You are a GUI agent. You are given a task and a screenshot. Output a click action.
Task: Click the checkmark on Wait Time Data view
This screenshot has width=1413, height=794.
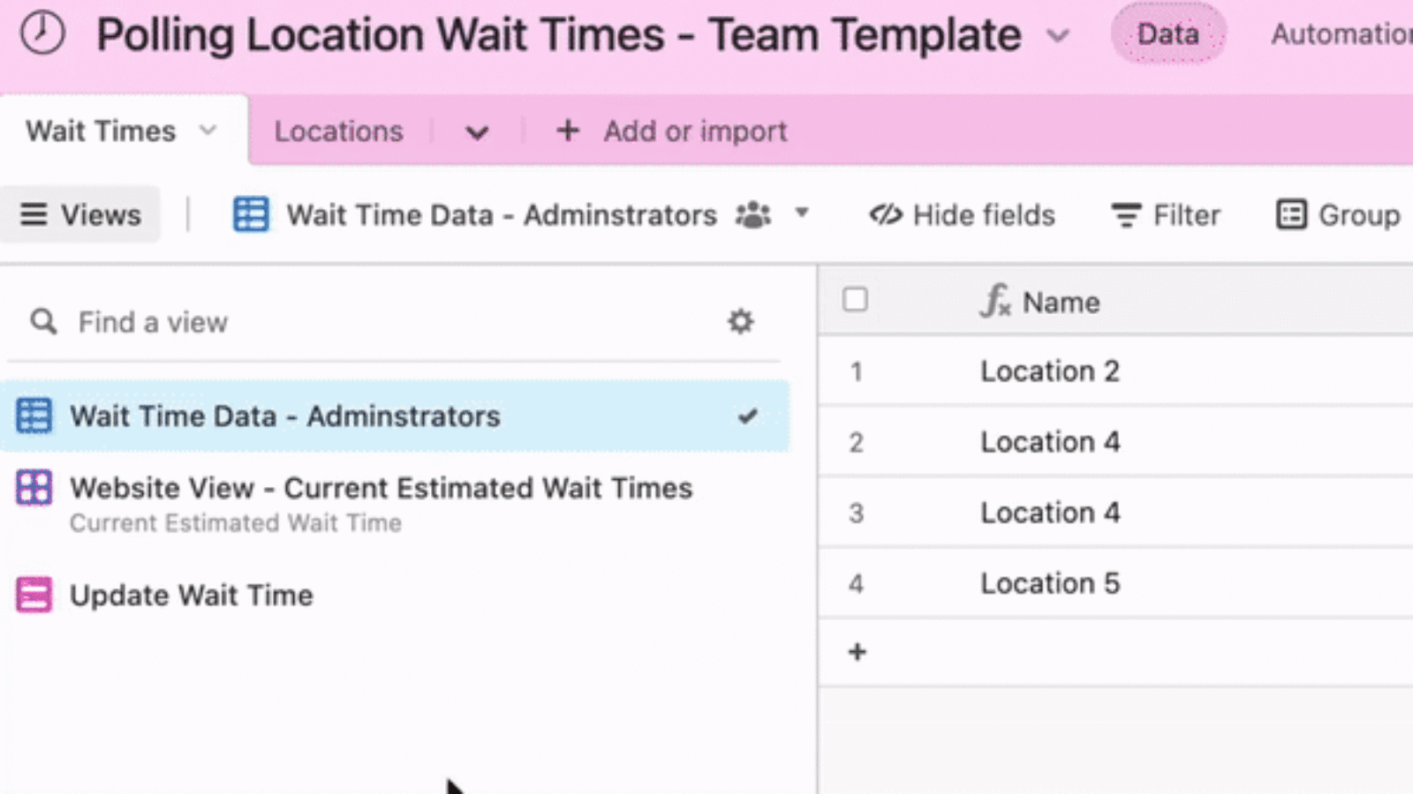tap(749, 416)
